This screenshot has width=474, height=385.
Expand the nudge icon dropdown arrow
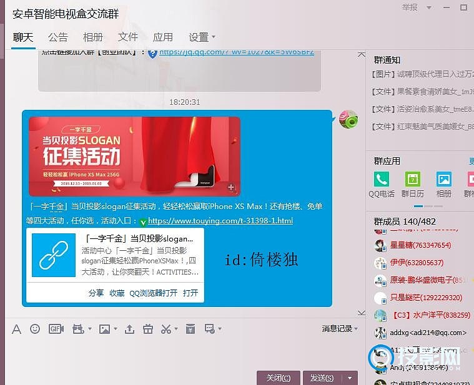90,329
